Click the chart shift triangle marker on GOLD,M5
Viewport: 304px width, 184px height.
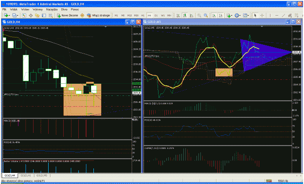(x=262, y=26)
